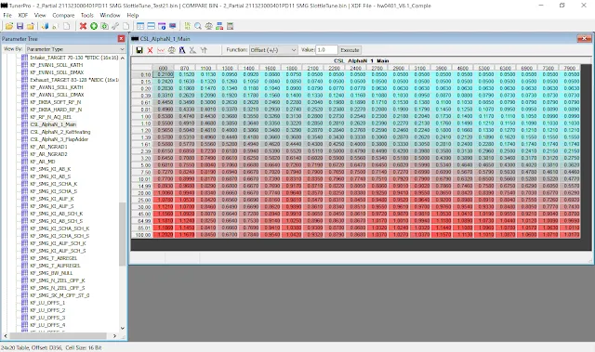Click the Parameter Tree scroll right arrow
This screenshot has width=595, height=352.
[x=114, y=335]
